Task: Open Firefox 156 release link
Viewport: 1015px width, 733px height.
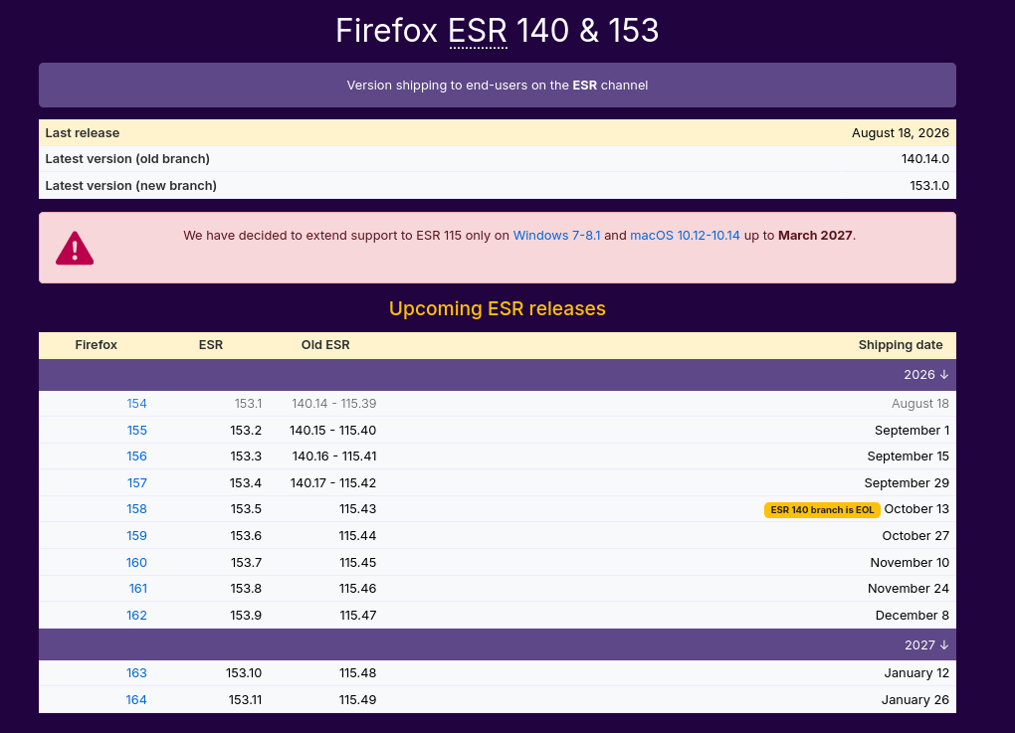Action: click(136, 457)
